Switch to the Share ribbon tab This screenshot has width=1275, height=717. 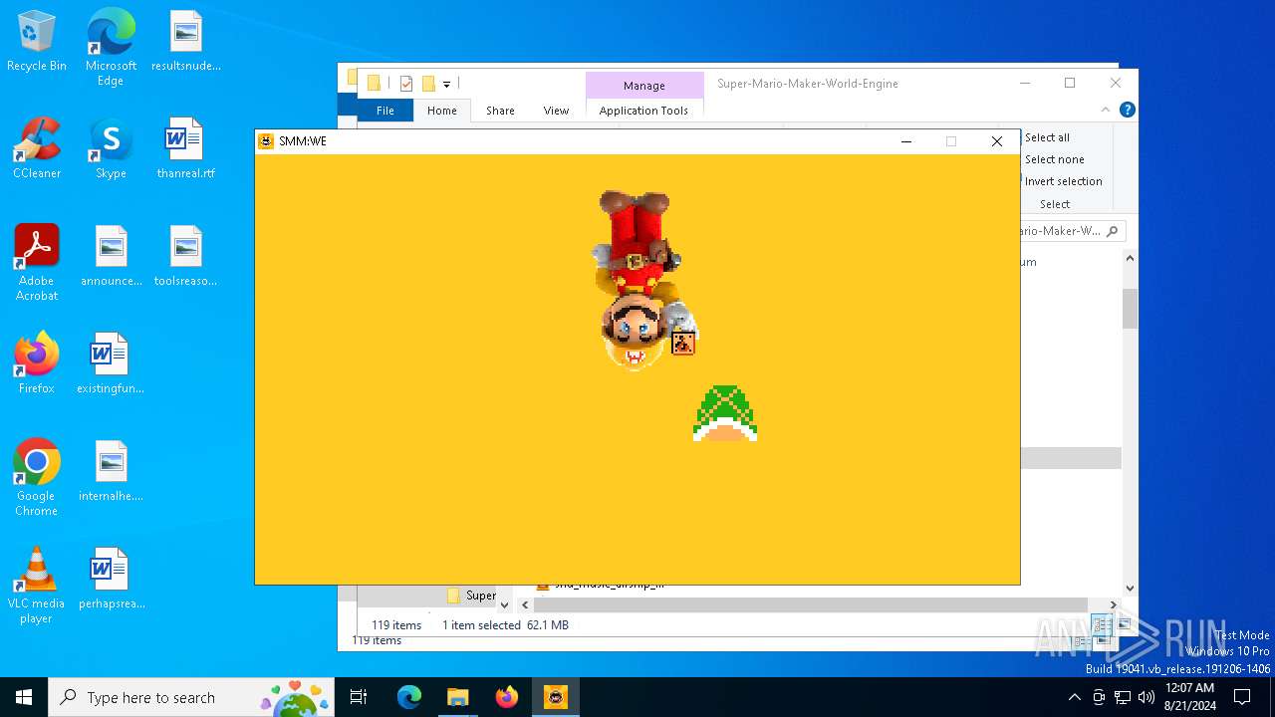500,111
